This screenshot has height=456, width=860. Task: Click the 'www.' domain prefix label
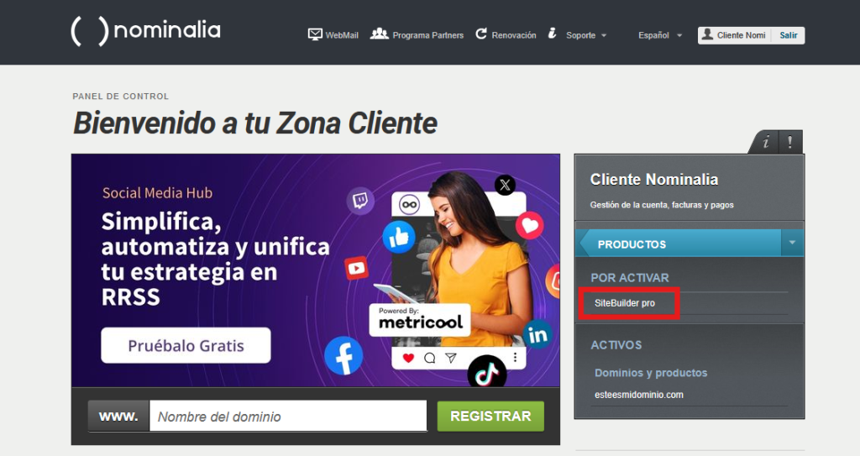click(118, 417)
